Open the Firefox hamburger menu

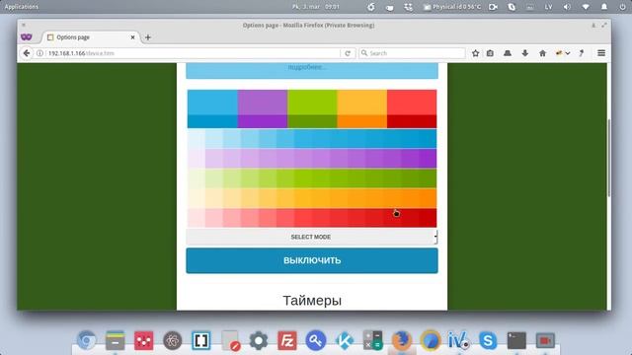coord(601,53)
